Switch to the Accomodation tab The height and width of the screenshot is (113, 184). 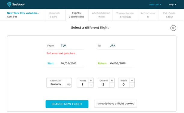pyautogui.click(x=101, y=15)
